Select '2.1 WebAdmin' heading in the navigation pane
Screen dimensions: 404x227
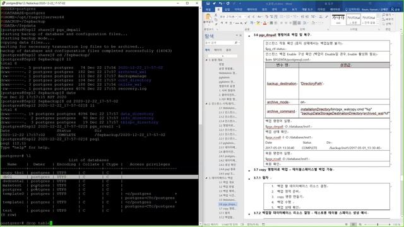[x=227, y=108]
